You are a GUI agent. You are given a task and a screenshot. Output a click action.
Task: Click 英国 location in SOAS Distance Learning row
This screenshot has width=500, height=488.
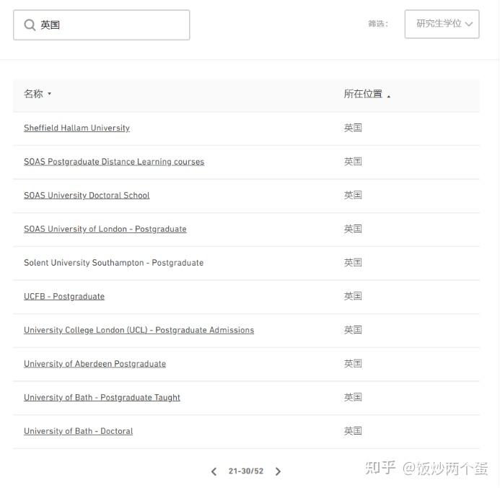pyautogui.click(x=353, y=162)
